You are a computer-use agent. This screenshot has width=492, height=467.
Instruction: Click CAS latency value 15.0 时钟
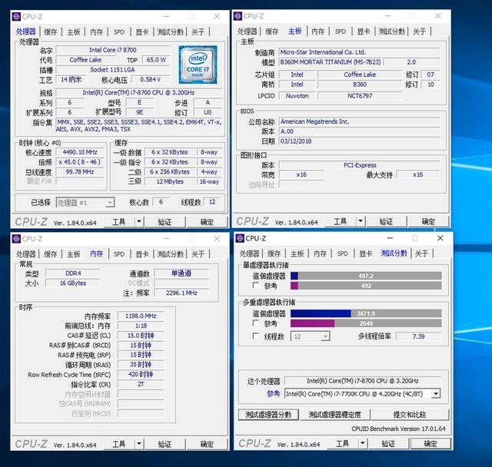[141, 336]
